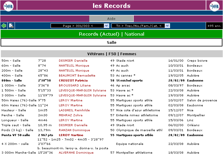Click the 3 000m Marche-Salle event label
223x158 pixels.
tap(19, 153)
